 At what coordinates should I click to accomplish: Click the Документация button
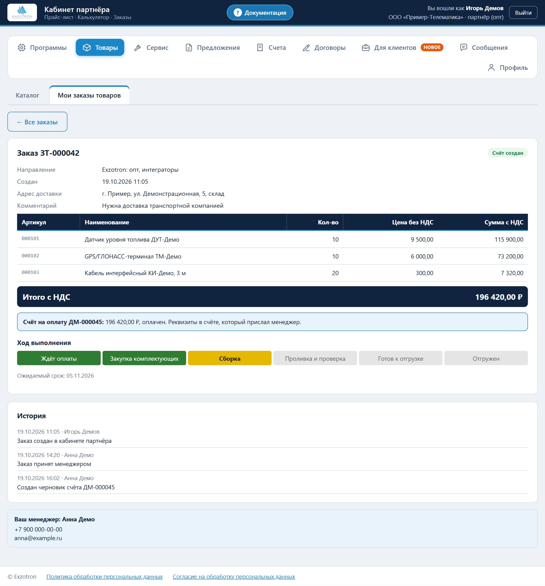pos(260,13)
